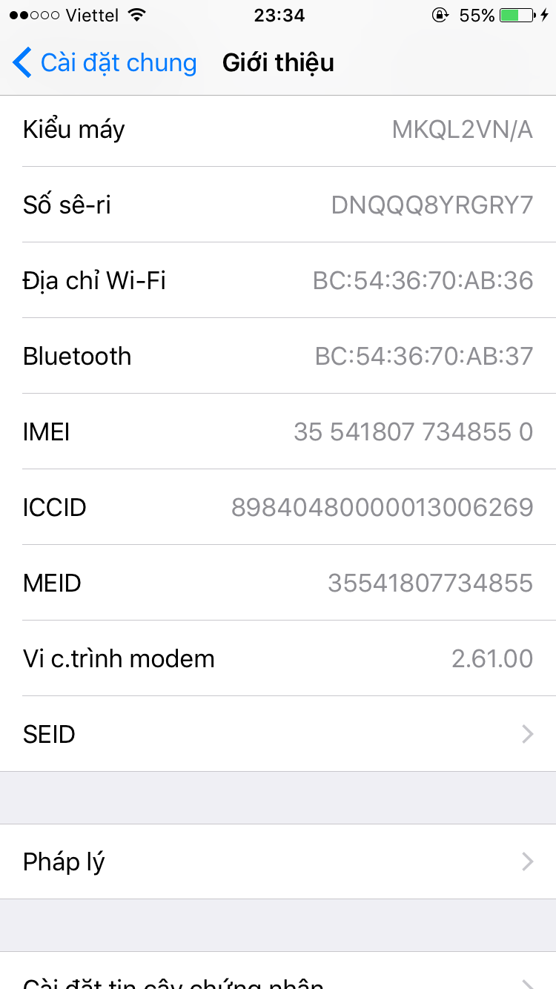Tap the IMEI number value

click(413, 432)
